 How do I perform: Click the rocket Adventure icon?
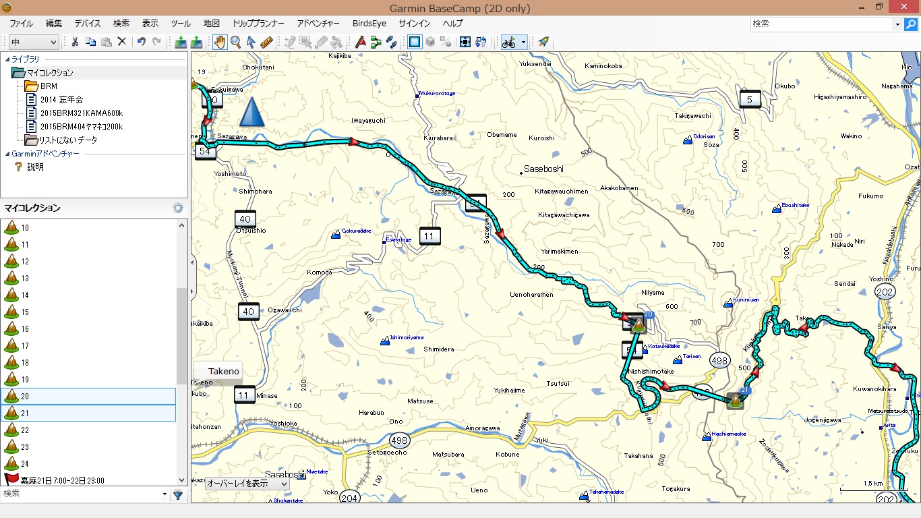(543, 42)
